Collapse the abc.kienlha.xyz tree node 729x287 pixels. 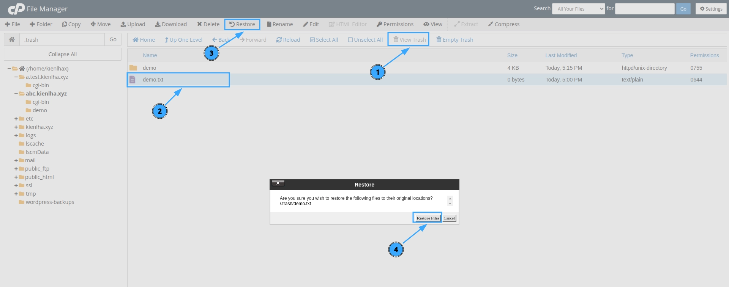tap(16, 94)
